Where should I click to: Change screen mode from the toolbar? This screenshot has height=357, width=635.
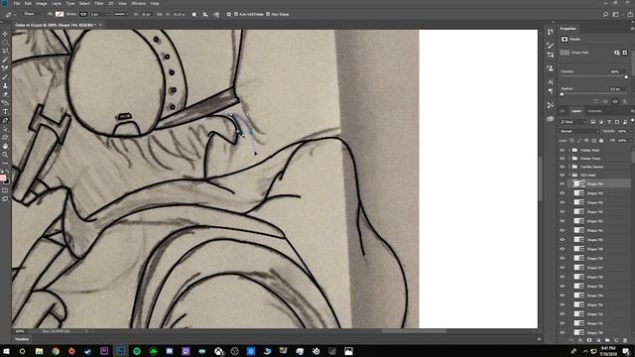point(5,198)
